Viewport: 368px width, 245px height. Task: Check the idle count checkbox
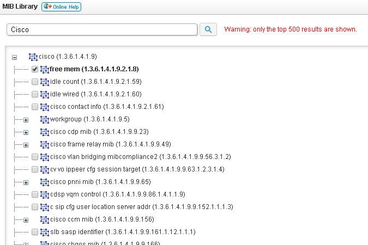(35, 82)
